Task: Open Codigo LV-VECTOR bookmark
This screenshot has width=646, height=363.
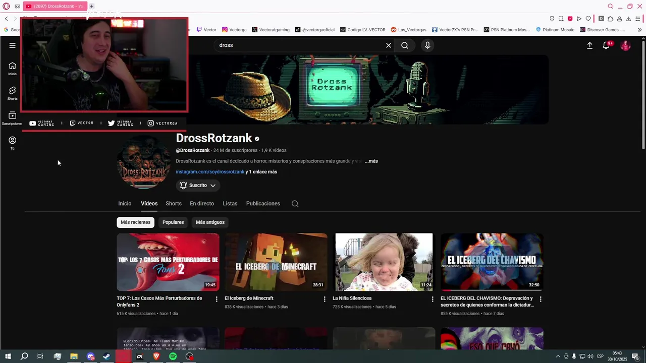Action: [x=363, y=30]
